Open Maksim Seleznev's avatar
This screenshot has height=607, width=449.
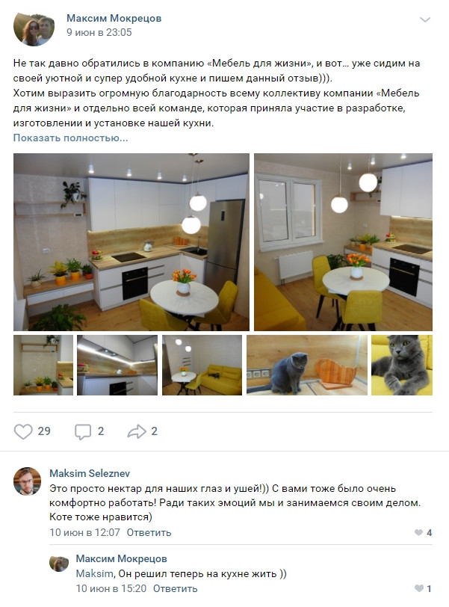(27, 481)
